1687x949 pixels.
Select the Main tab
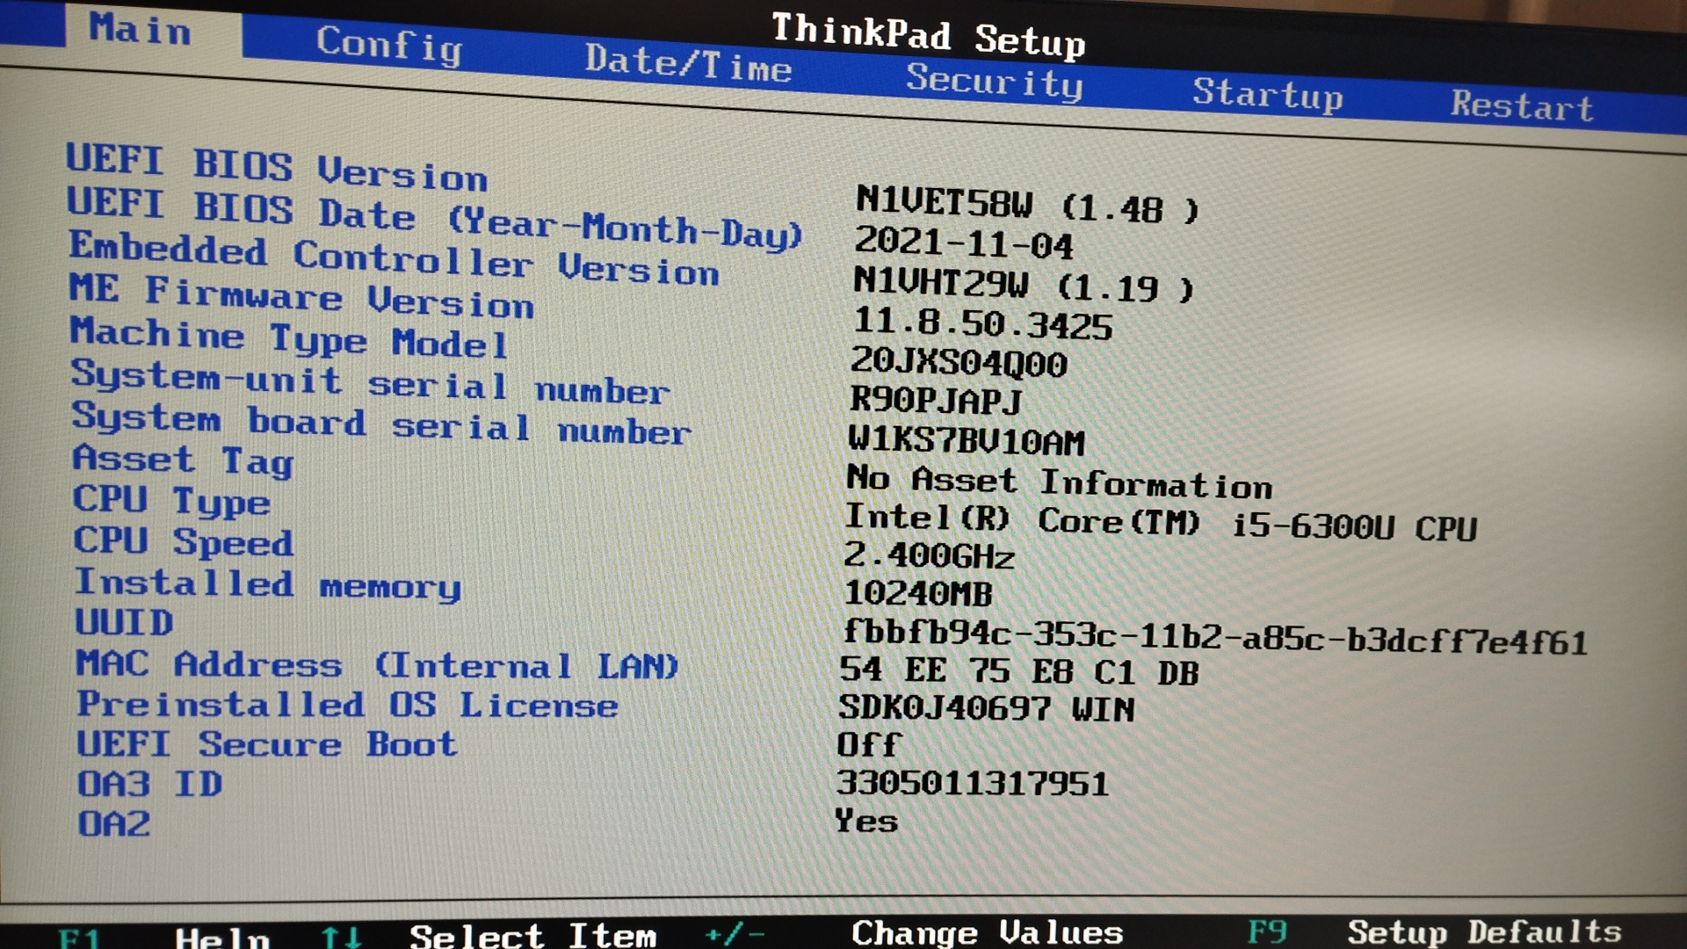coord(140,29)
